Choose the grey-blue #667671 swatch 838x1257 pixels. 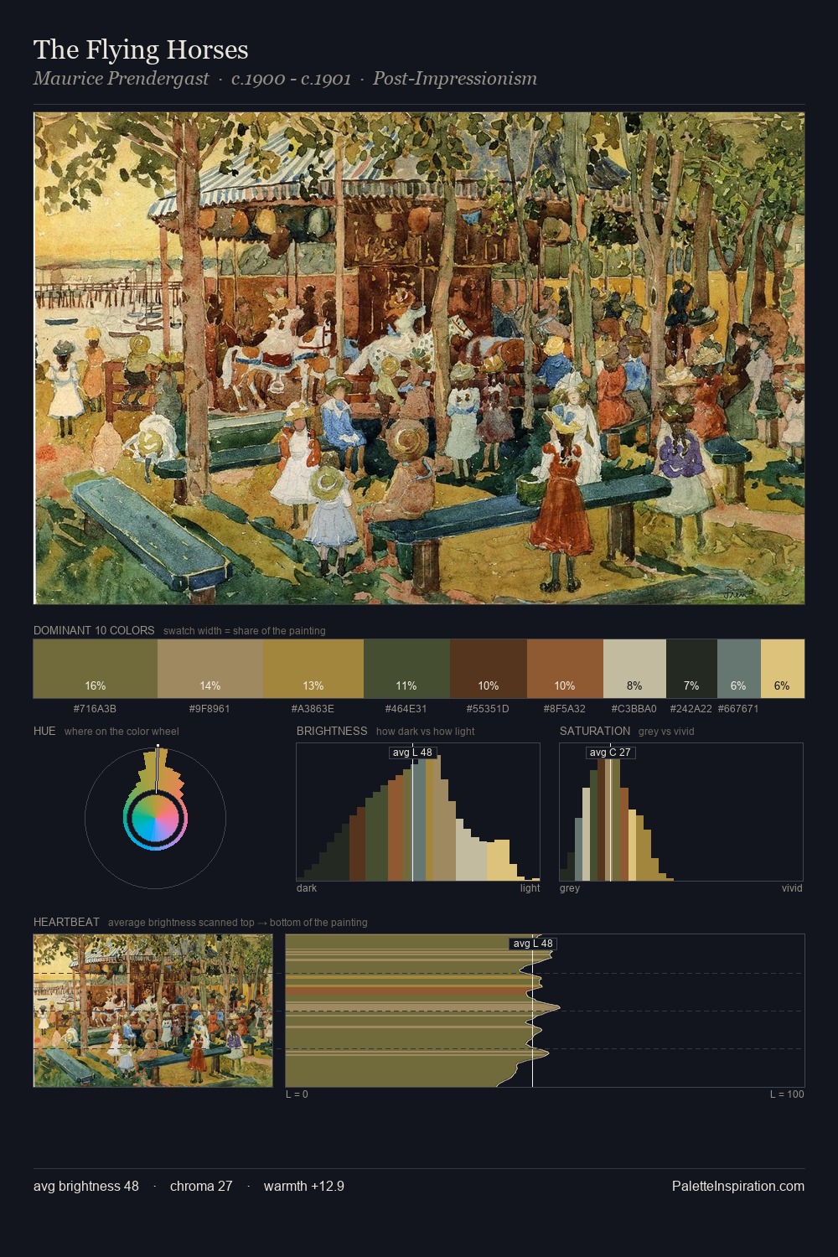click(x=738, y=669)
